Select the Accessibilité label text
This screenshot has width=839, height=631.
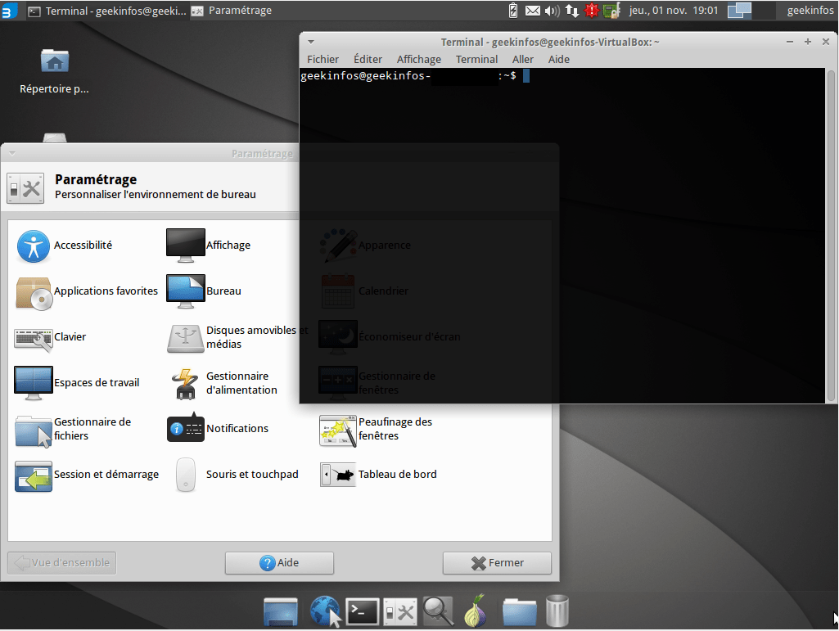(x=83, y=246)
